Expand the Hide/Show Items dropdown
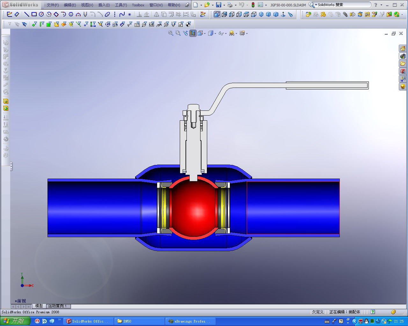Screen dimensions: 408x326 tap(225, 33)
